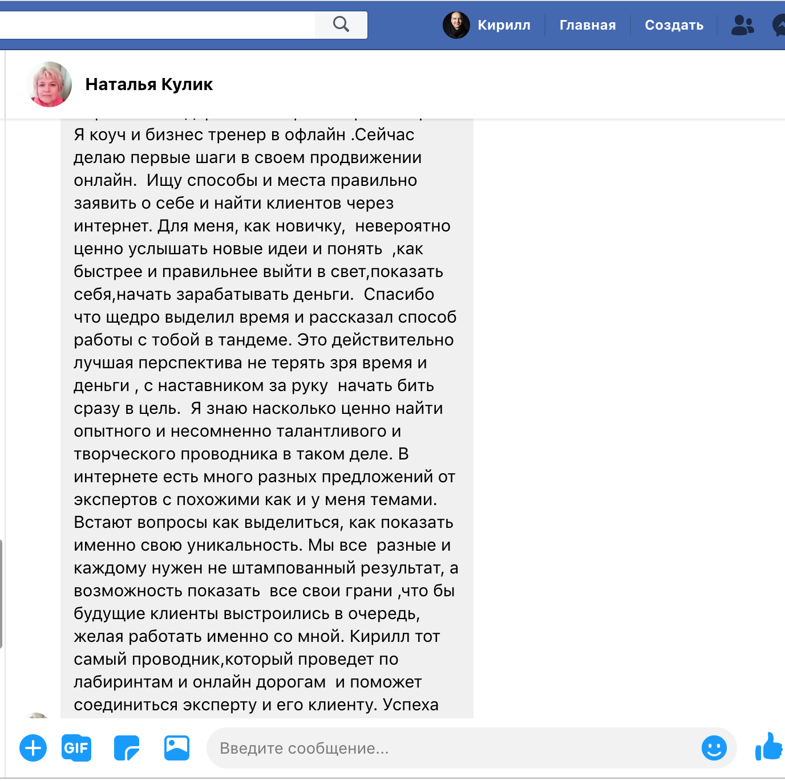The width and height of the screenshot is (785, 781).
Task: Open the friend requests icon
Action: [x=742, y=25]
